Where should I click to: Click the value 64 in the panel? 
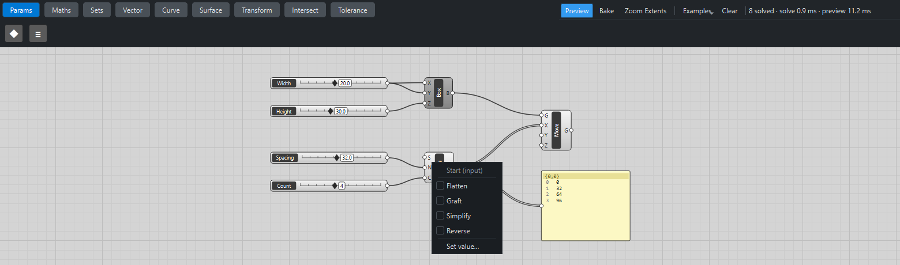[x=559, y=194]
